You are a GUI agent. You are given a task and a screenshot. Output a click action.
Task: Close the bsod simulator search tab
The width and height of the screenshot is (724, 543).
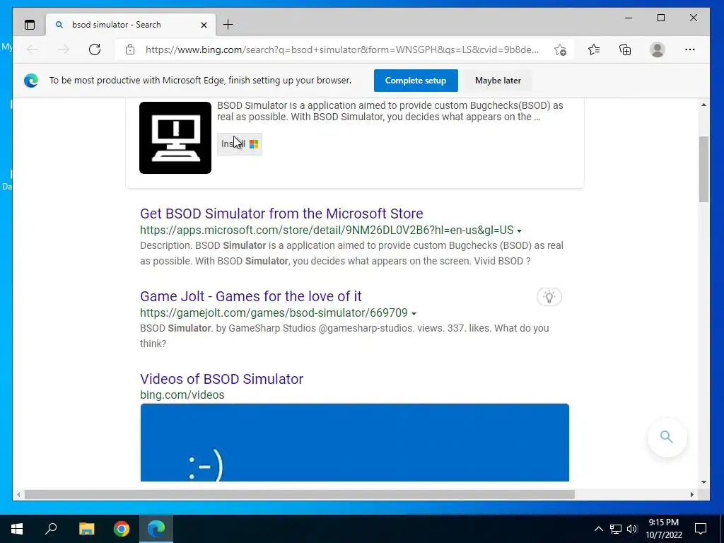(x=204, y=25)
